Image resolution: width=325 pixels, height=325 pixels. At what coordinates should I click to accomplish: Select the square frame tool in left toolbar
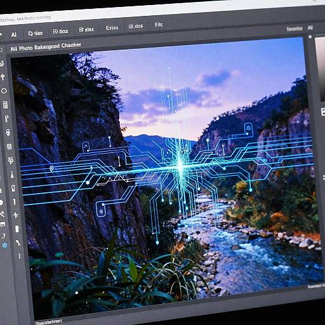tap(10, 147)
